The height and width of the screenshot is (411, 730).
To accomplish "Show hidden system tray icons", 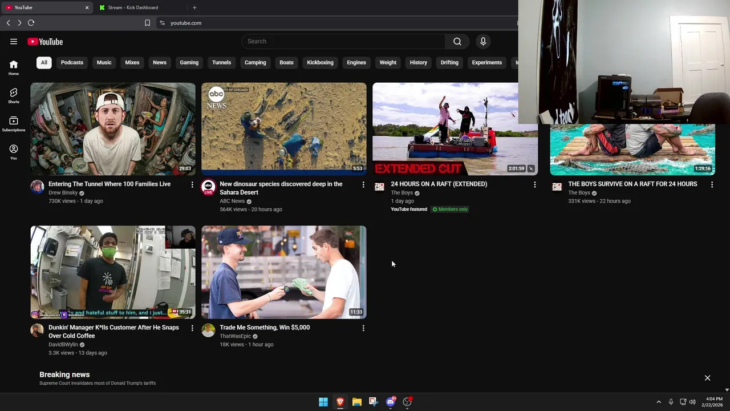I will (659, 402).
